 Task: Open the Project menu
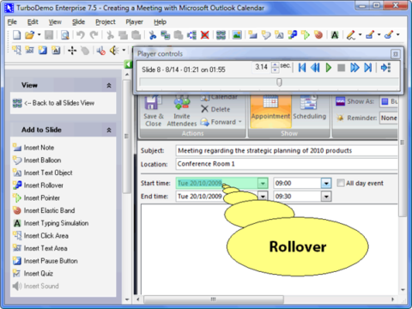pos(106,22)
